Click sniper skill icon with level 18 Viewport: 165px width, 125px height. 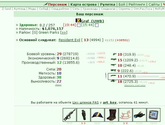click(114, 81)
